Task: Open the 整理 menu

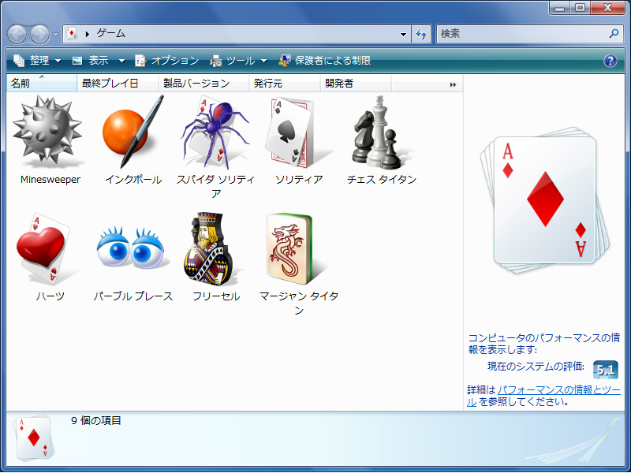Action: (x=37, y=61)
